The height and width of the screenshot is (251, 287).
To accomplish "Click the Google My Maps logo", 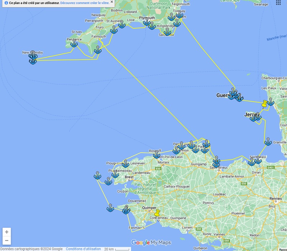I will click(x=151, y=242).
